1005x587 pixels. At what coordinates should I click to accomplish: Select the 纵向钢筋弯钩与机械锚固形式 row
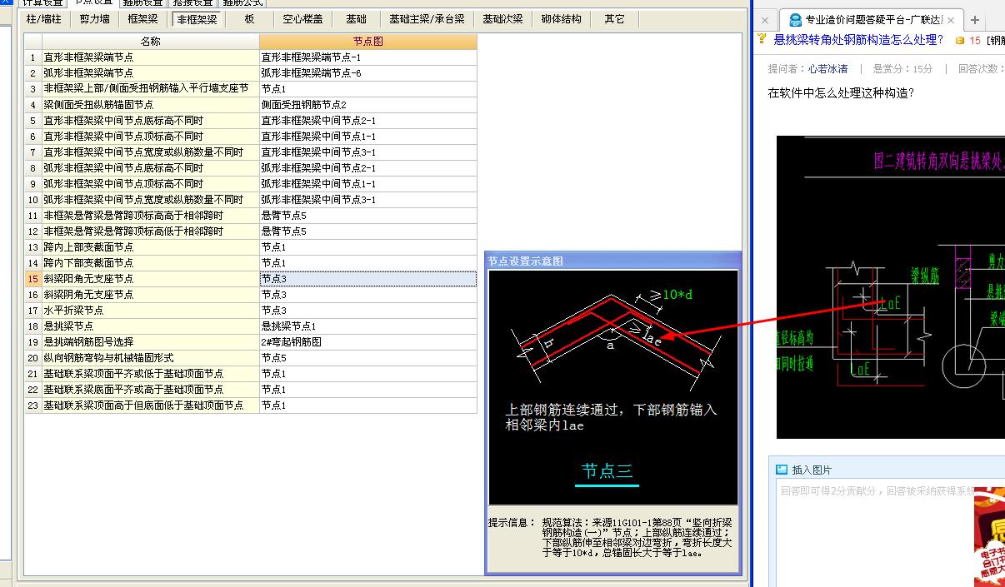tap(151, 358)
